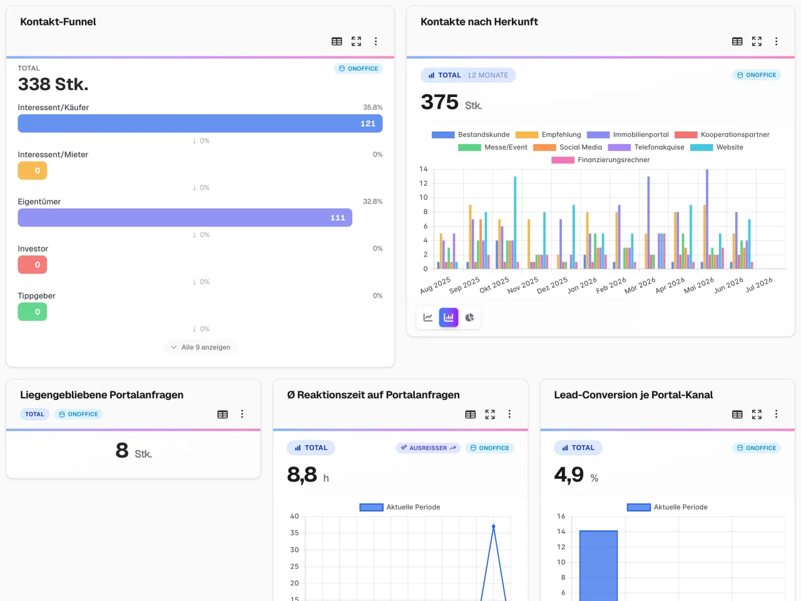
Task: Toggle Aktuelle Periode legend in Ø Reaktionszeit chart
Action: (x=400, y=507)
